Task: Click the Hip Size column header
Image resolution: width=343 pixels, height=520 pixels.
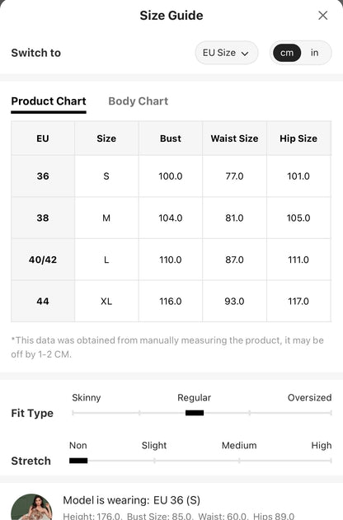Action: [298, 138]
